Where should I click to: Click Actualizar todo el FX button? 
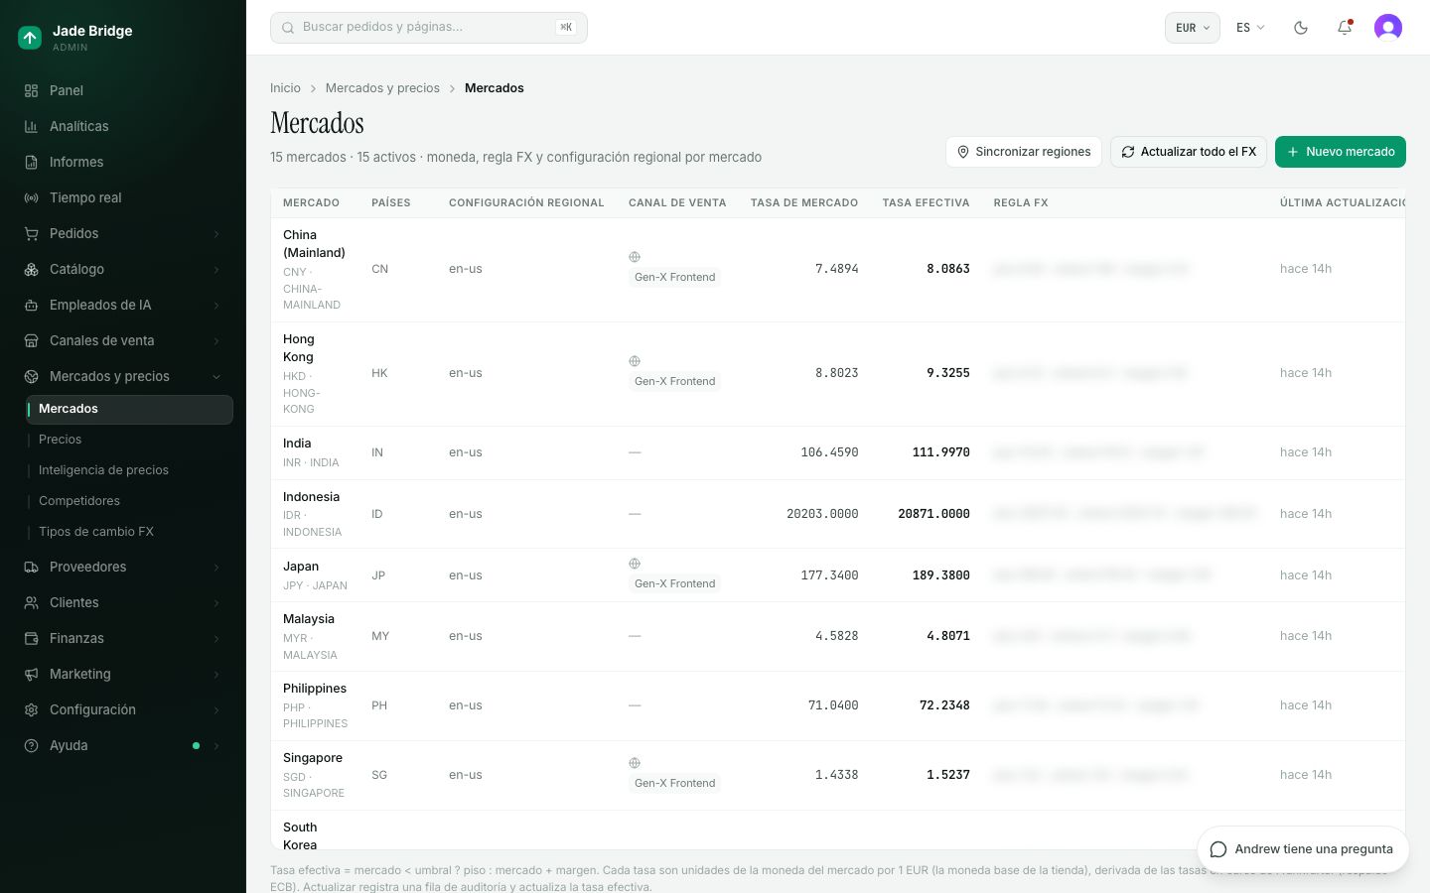(1189, 152)
